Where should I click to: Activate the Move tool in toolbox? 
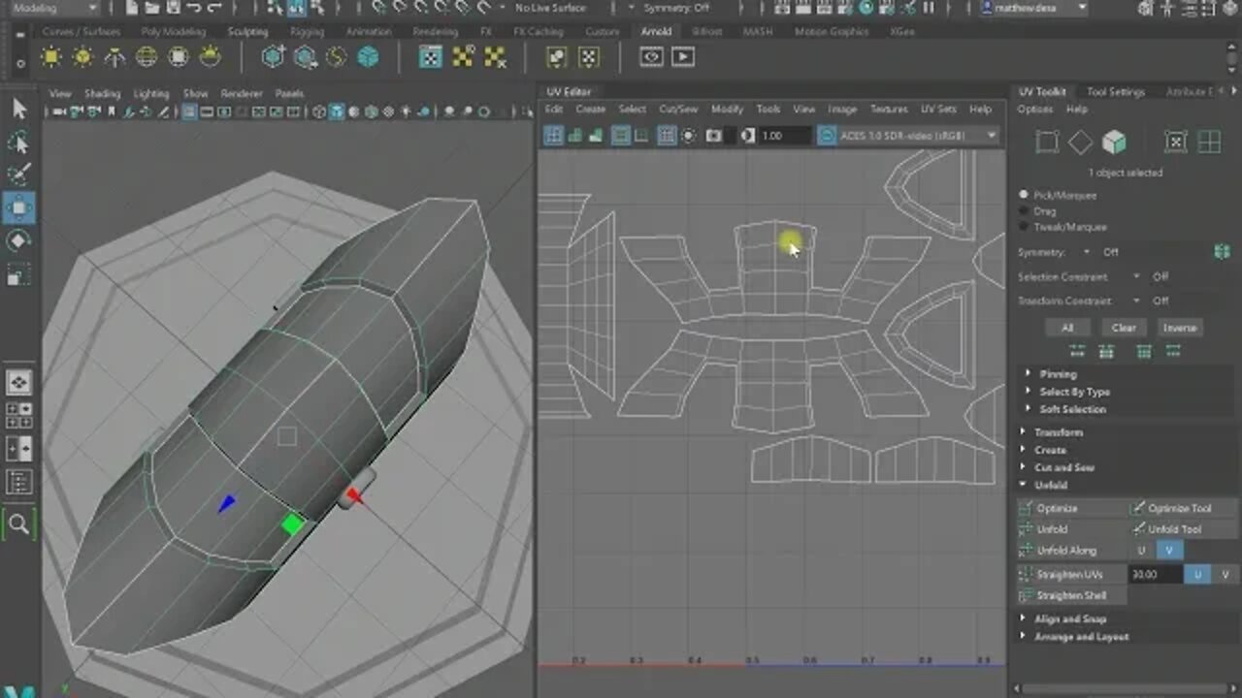tap(19, 207)
